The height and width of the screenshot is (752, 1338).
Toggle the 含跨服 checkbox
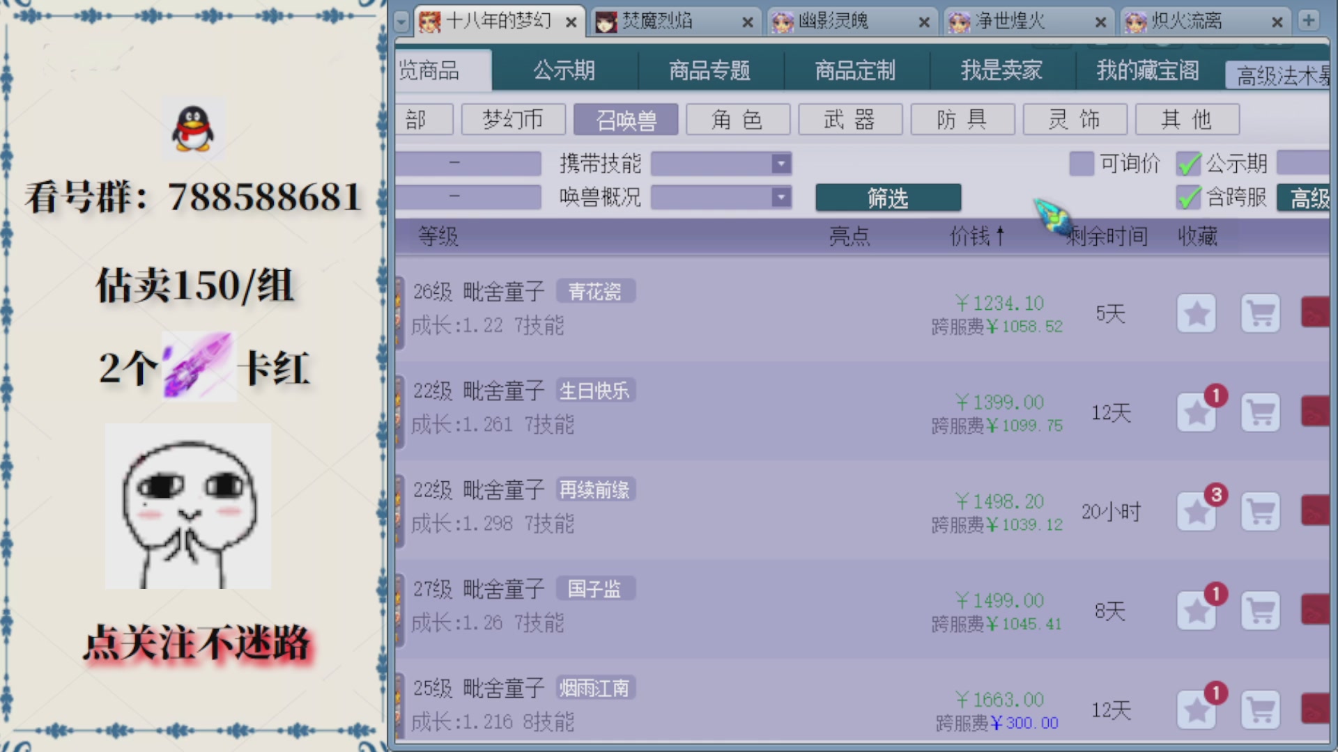tap(1188, 197)
